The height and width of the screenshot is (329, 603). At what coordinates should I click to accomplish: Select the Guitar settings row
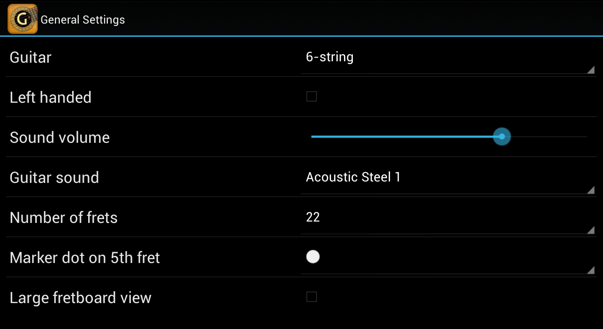[x=151, y=57]
